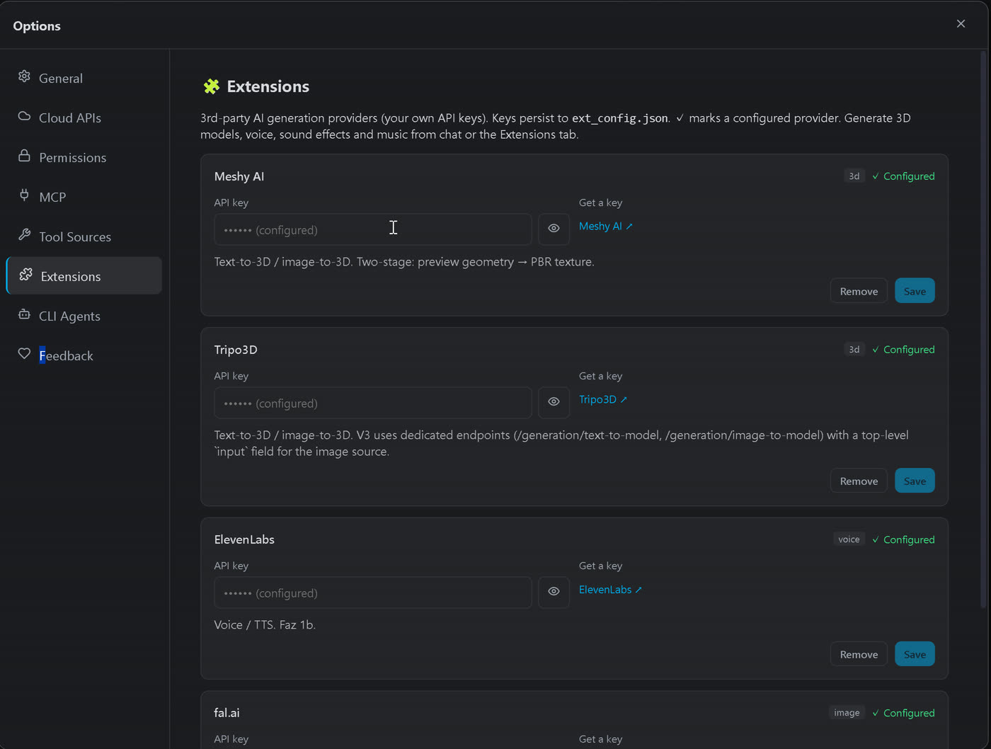The width and height of the screenshot is (991, 749).
Task: Focus the Meshy AI API key field
Action: pos(373,229)
